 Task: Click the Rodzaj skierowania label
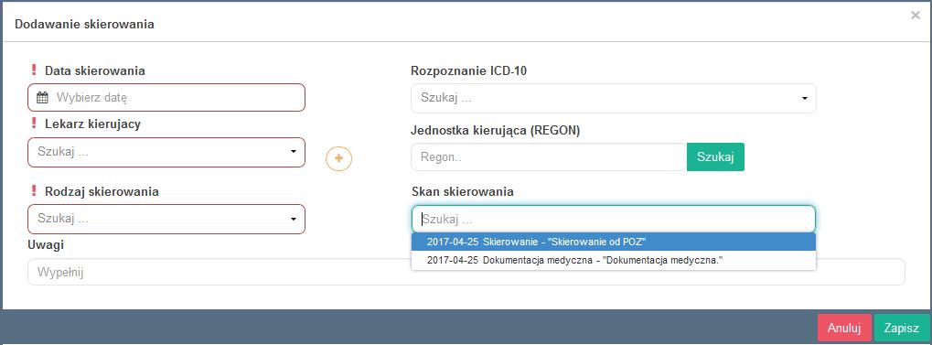(102, 191)
